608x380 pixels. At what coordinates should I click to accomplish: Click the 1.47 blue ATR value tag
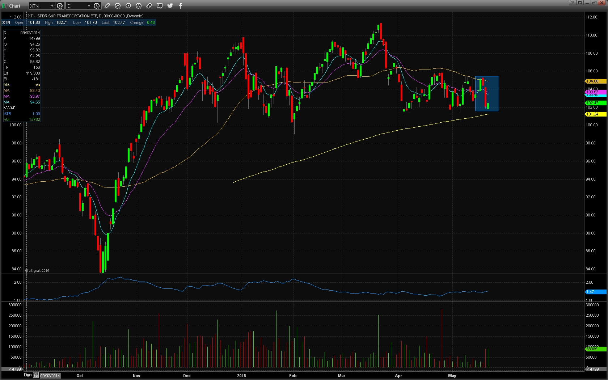[595, 292]
